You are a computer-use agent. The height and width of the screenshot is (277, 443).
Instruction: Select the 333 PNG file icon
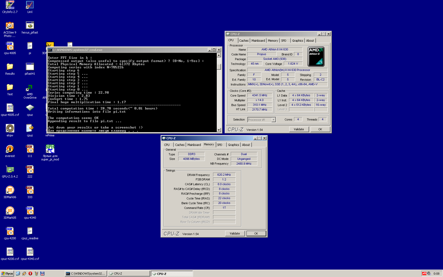tap(30, 192)
